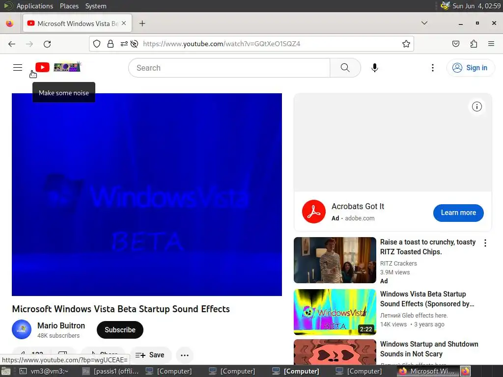Click Mario Buitron channel avatar
503x377 pixels.
[x=22, y=329]
